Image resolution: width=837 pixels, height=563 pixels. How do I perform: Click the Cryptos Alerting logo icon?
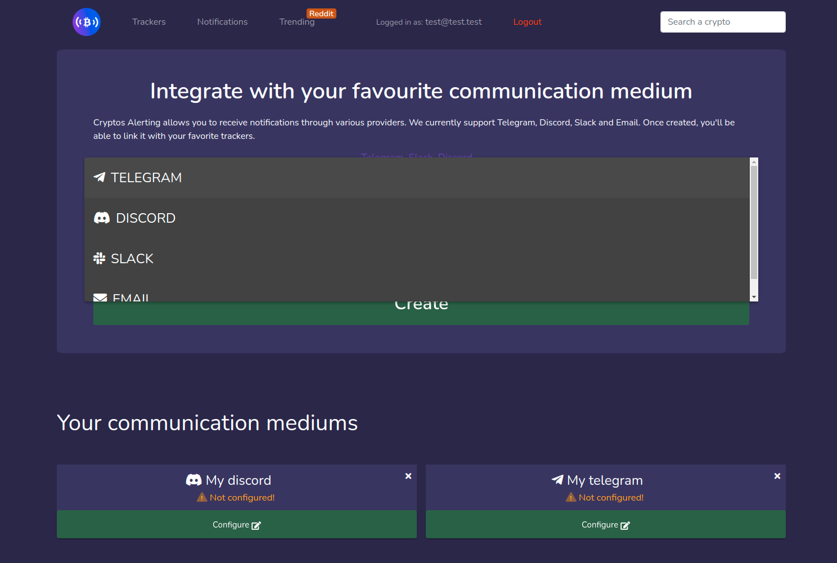(87, 22)
